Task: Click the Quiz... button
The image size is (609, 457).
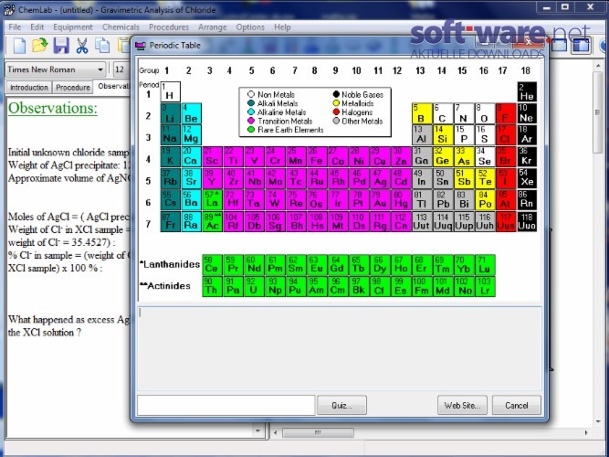Action: [341, 405]
